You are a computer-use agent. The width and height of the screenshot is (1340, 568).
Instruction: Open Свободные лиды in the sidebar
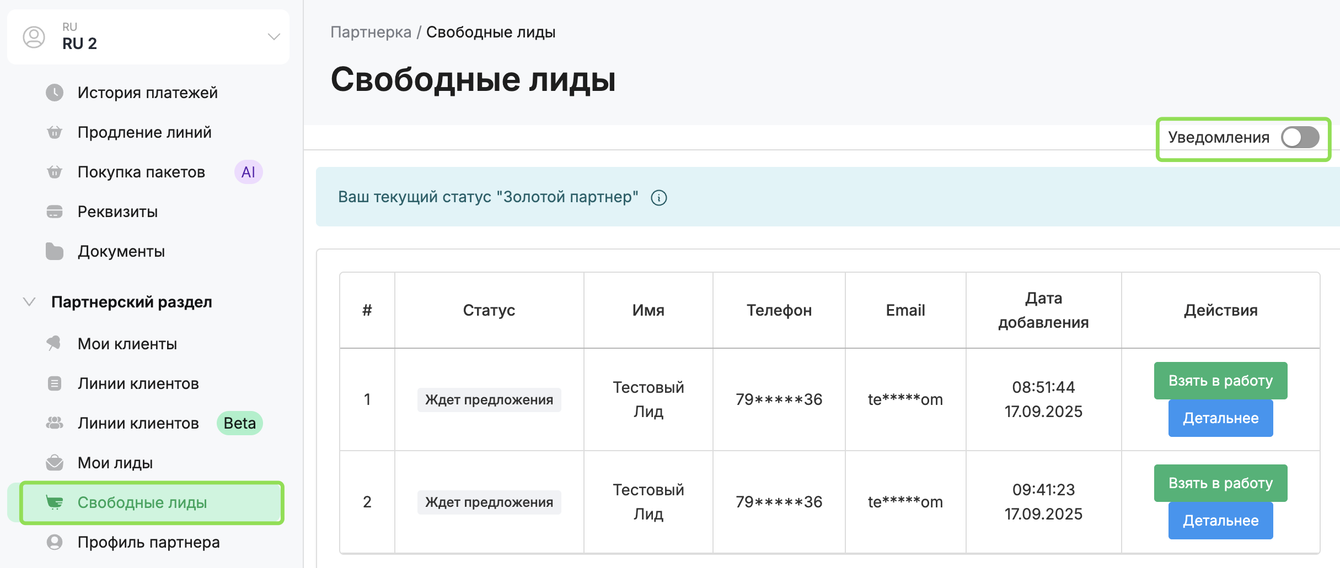click(142, 502)
